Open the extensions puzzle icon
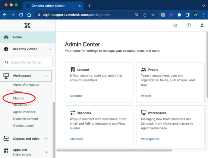 click(x=179, y=15)
